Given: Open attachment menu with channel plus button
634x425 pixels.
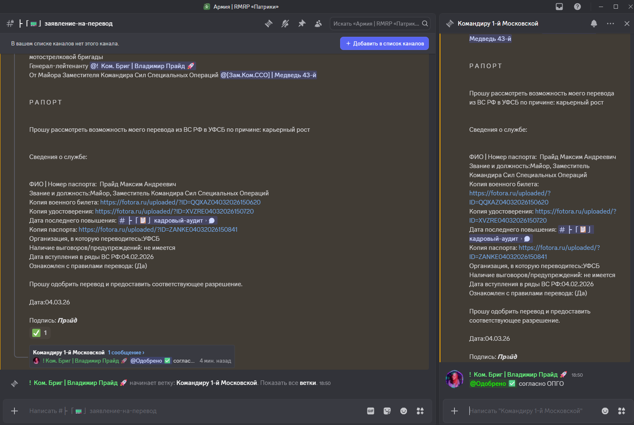Looking at the screenshot, I should [x=14, y=411].
